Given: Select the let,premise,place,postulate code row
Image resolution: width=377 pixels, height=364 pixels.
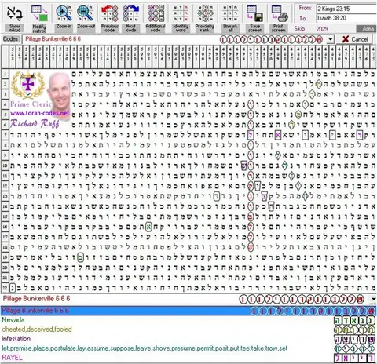Looking at the screenshot, I should coord(188,348).
